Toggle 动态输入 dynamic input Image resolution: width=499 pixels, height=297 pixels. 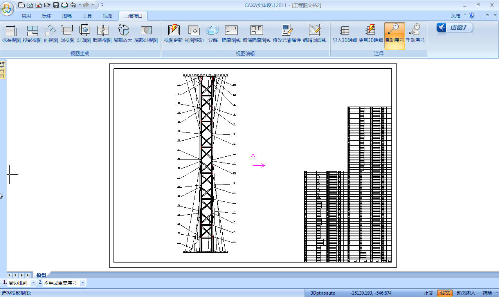tap(466, 293)
